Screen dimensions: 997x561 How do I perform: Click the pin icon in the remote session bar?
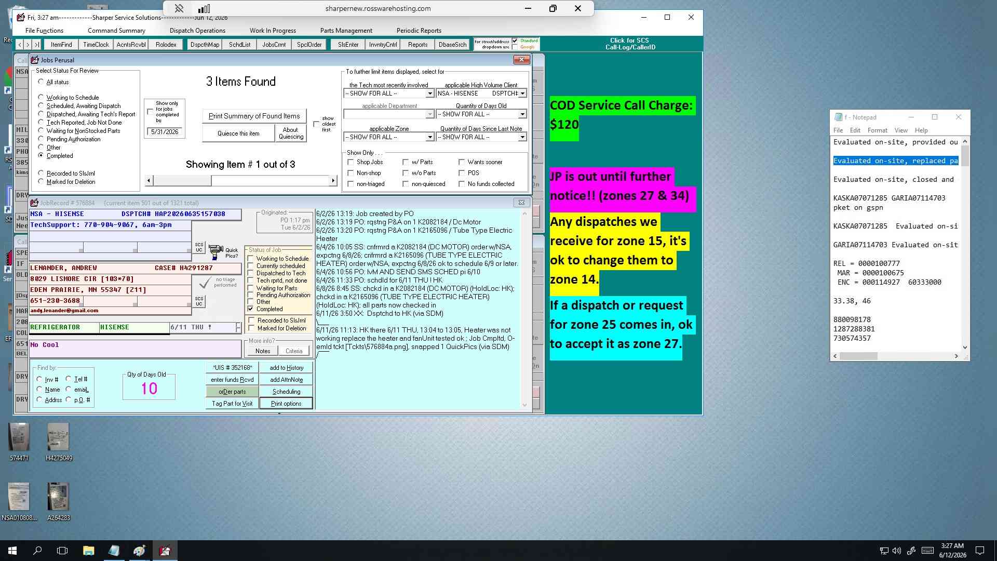pyautogui.click(x=179, y=8)
